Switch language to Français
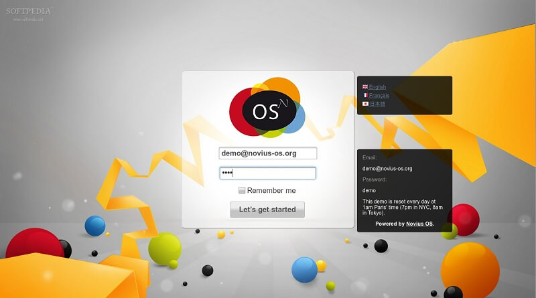The image size is (536, 298). click(x=379, y=95)
